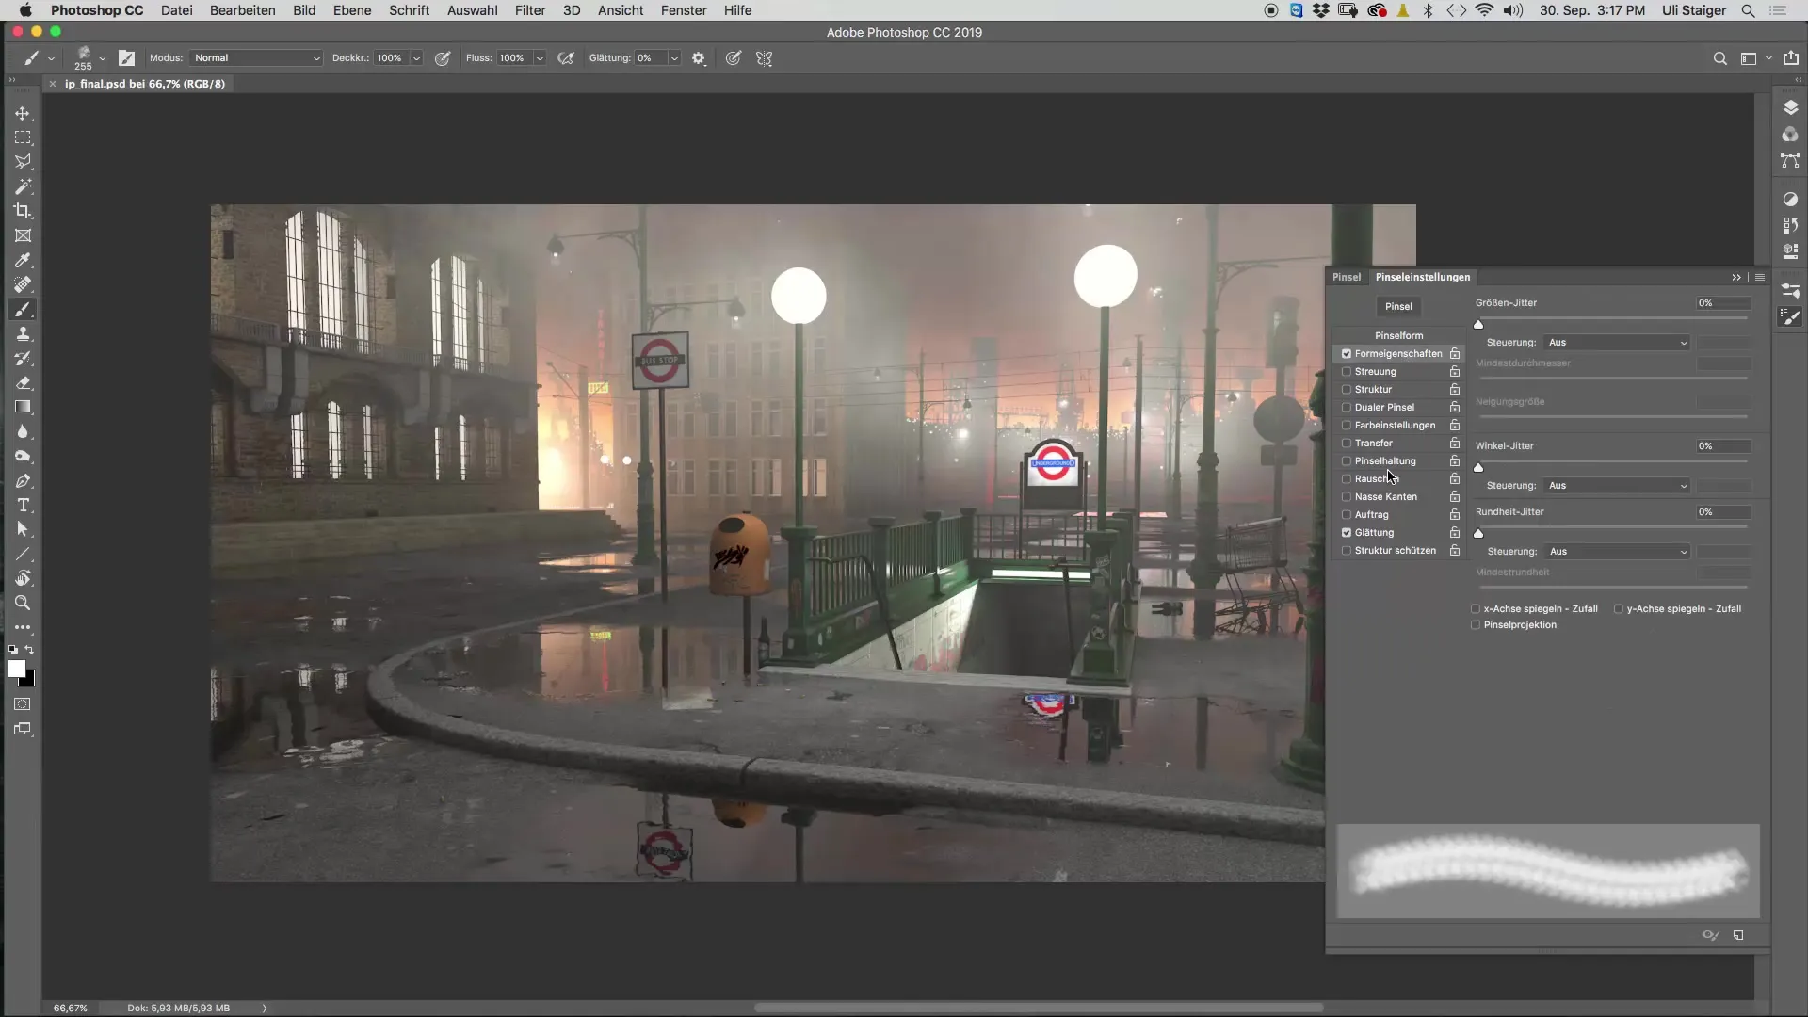Open Fluss flow dropdown arrow
The image size is (1808, 1017).
point(540,58)
